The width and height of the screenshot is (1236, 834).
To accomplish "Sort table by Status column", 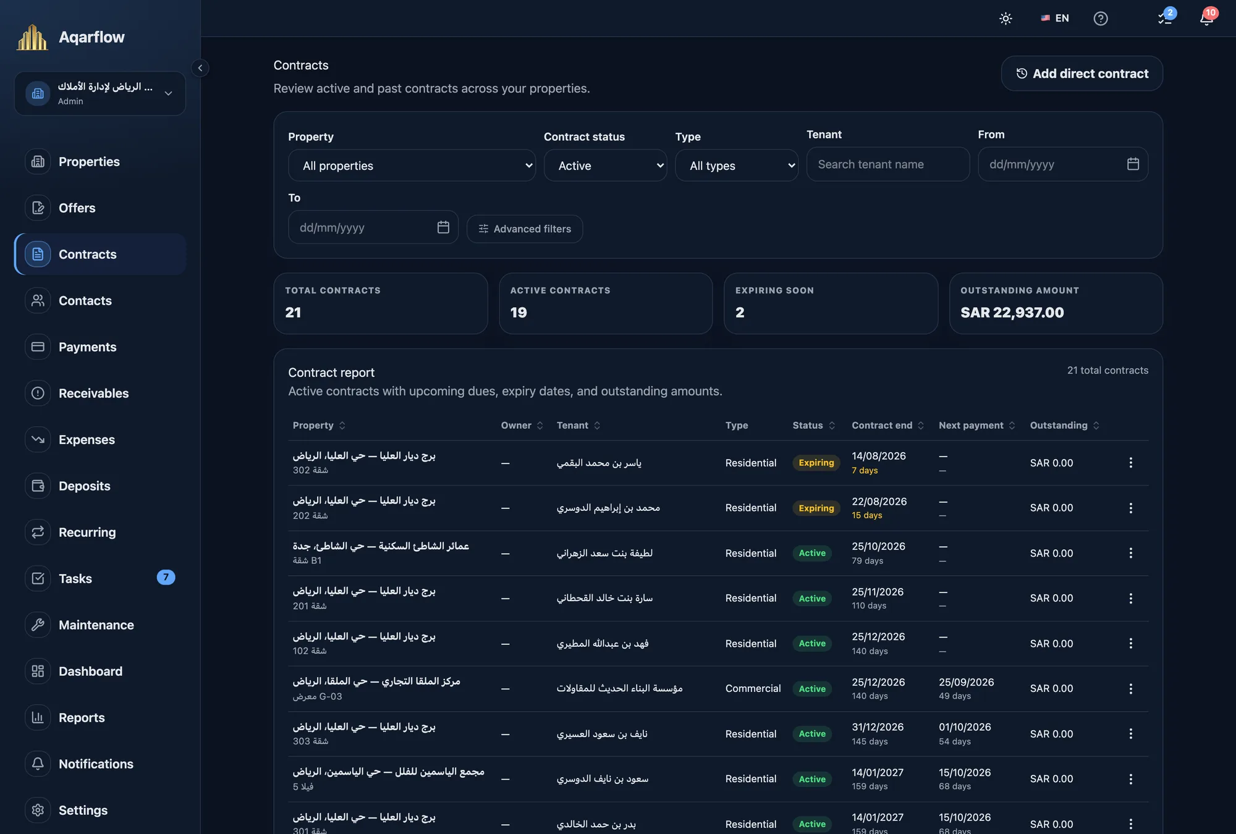I will (x=814, y=426).
